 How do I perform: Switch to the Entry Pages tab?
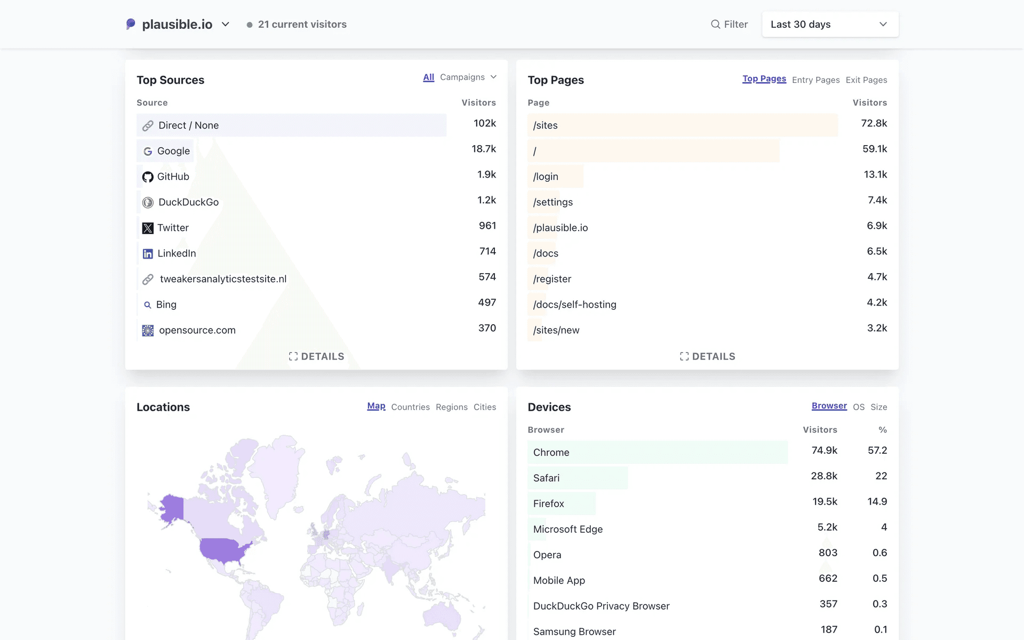pos(815,80)
